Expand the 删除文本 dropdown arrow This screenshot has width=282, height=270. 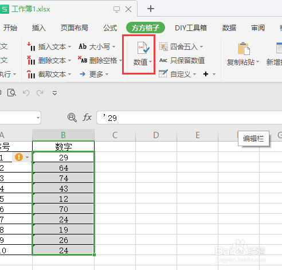point(69,60)
